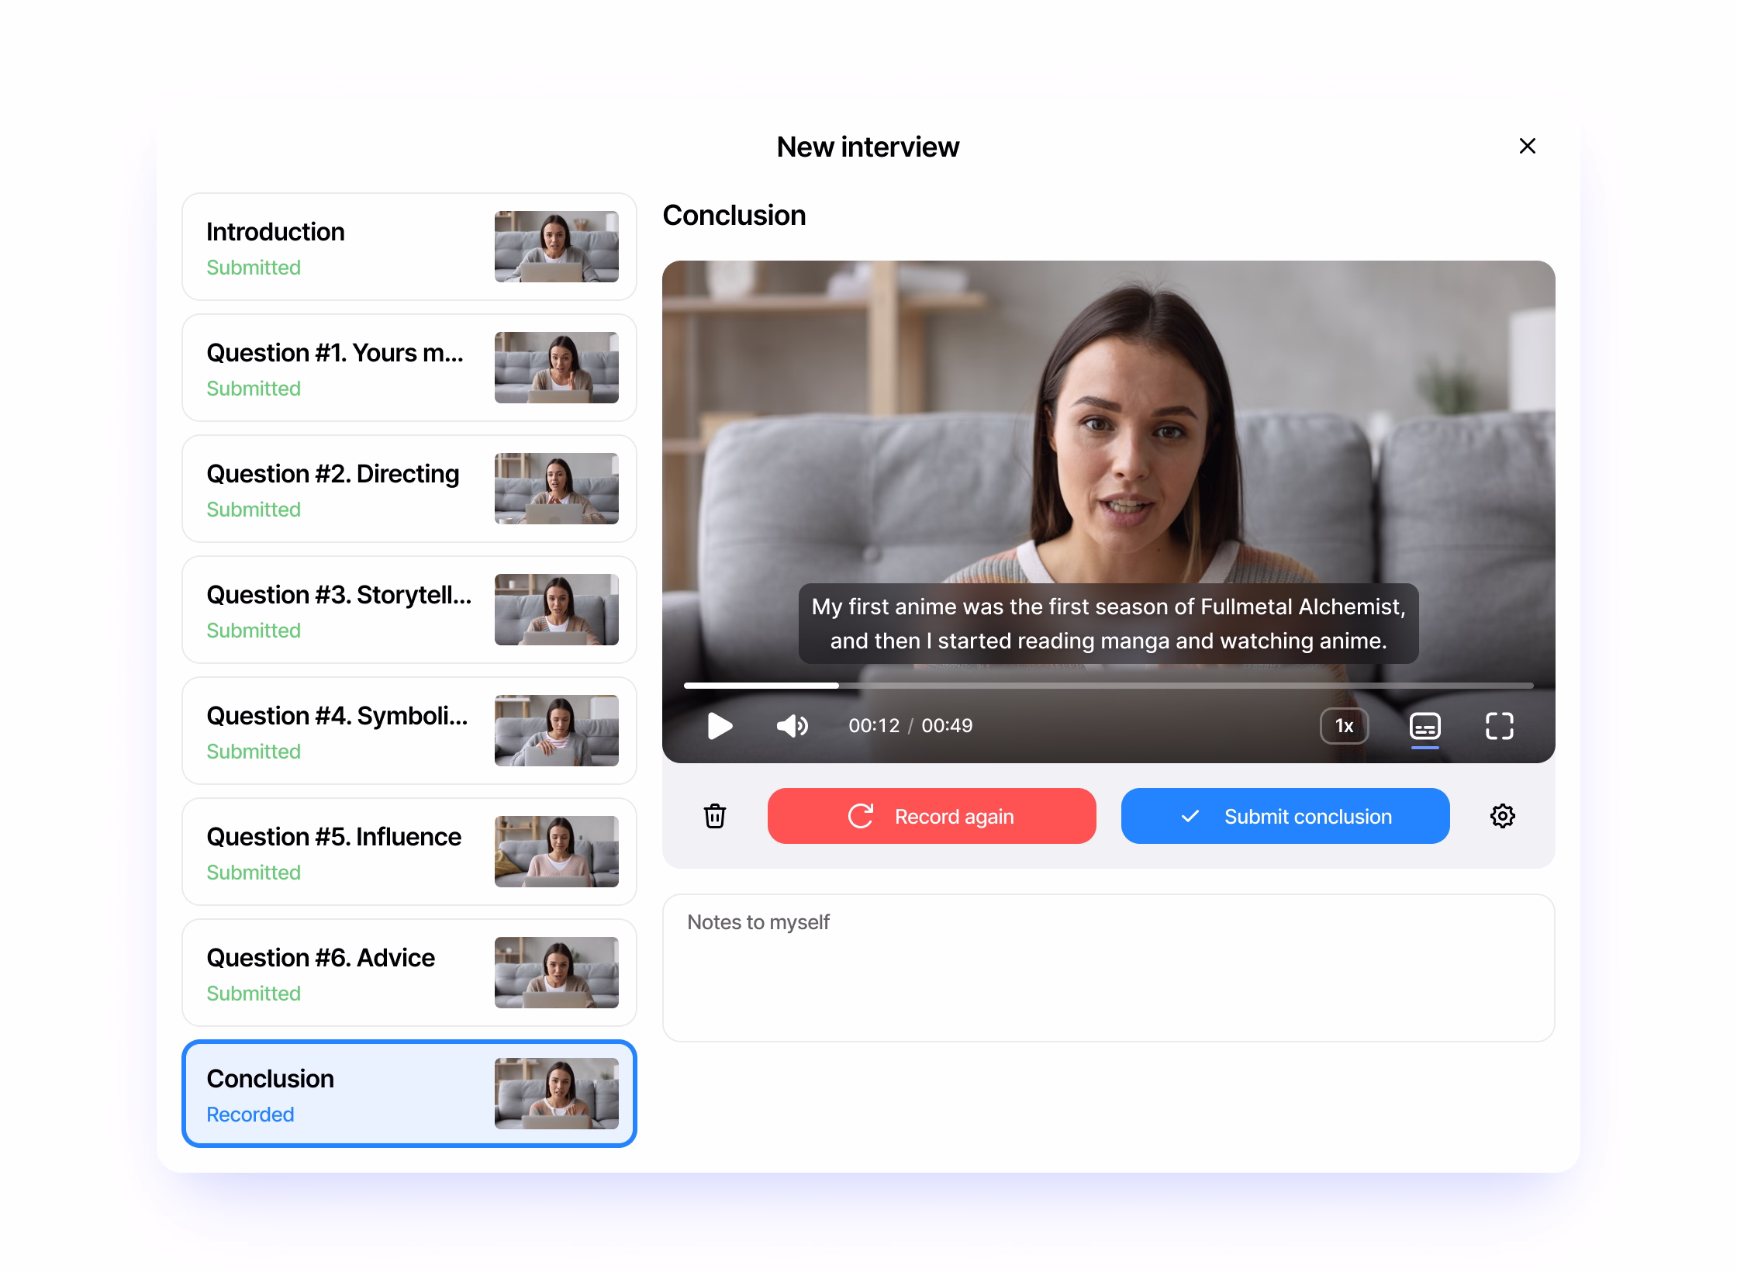Click Introduction video thumbnail
1737x1272 pixels.
(557, 247)
